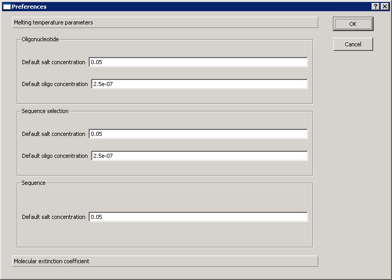This screenshot has width=392, height=280.
Task: Click the Preferences title bar text
Action: point(29,7)
